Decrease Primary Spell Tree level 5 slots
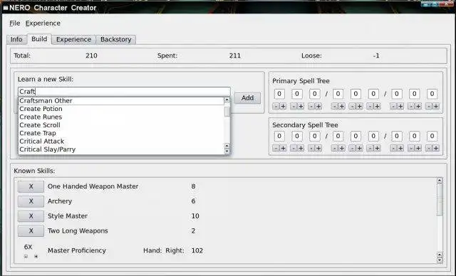Screen dimensions: 456x276 pyautogui.click(x=352, y=107)
